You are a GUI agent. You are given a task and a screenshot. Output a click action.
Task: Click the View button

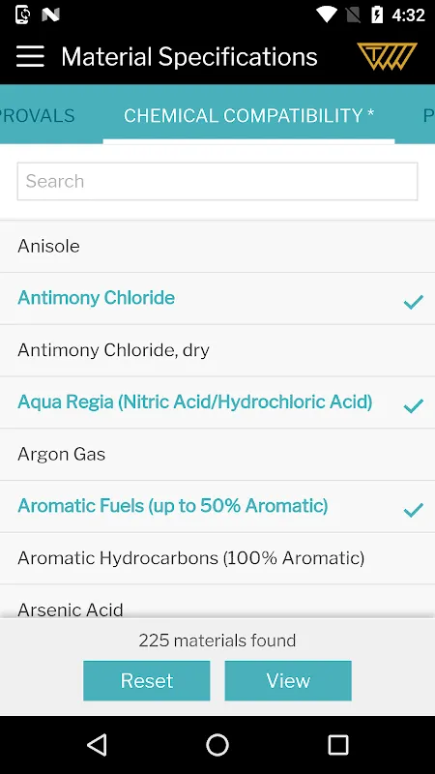tap(288, 681)
